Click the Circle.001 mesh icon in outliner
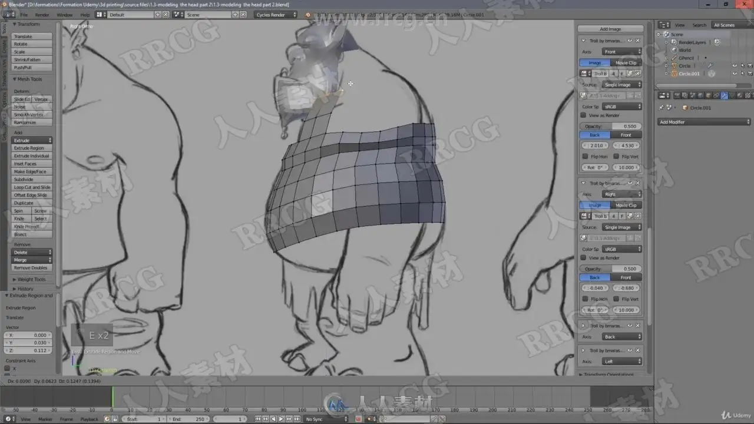 click(674, 74)
